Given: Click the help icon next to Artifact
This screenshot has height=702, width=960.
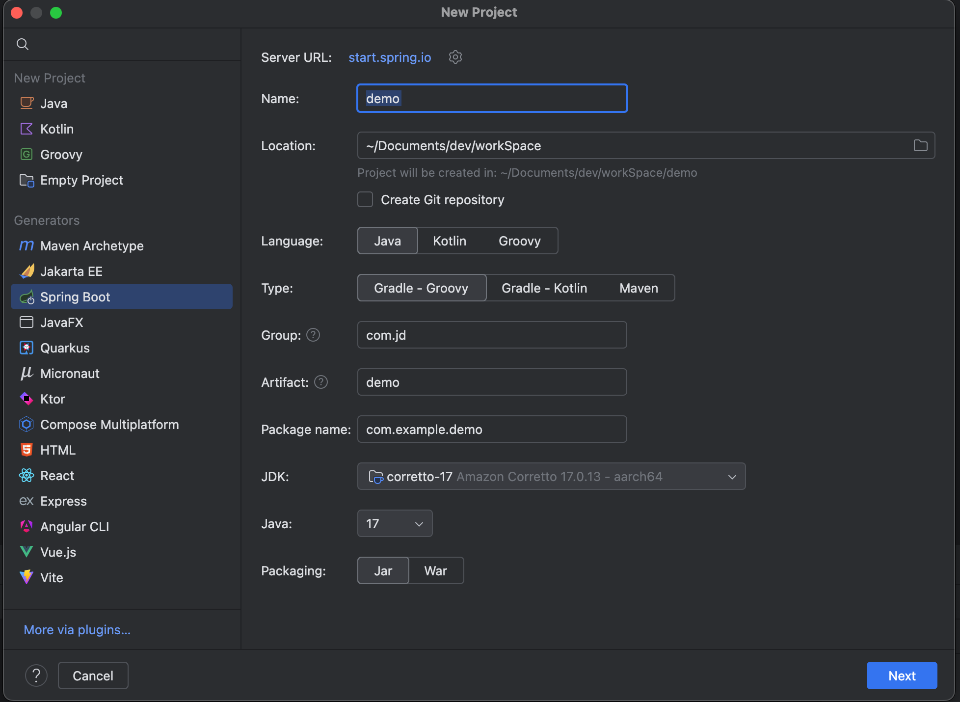Looking at the screenshot, I should (321, 382).
